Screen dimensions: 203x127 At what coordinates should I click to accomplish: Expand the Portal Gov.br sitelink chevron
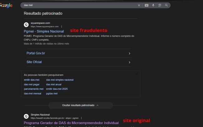(x=130, y=54)
